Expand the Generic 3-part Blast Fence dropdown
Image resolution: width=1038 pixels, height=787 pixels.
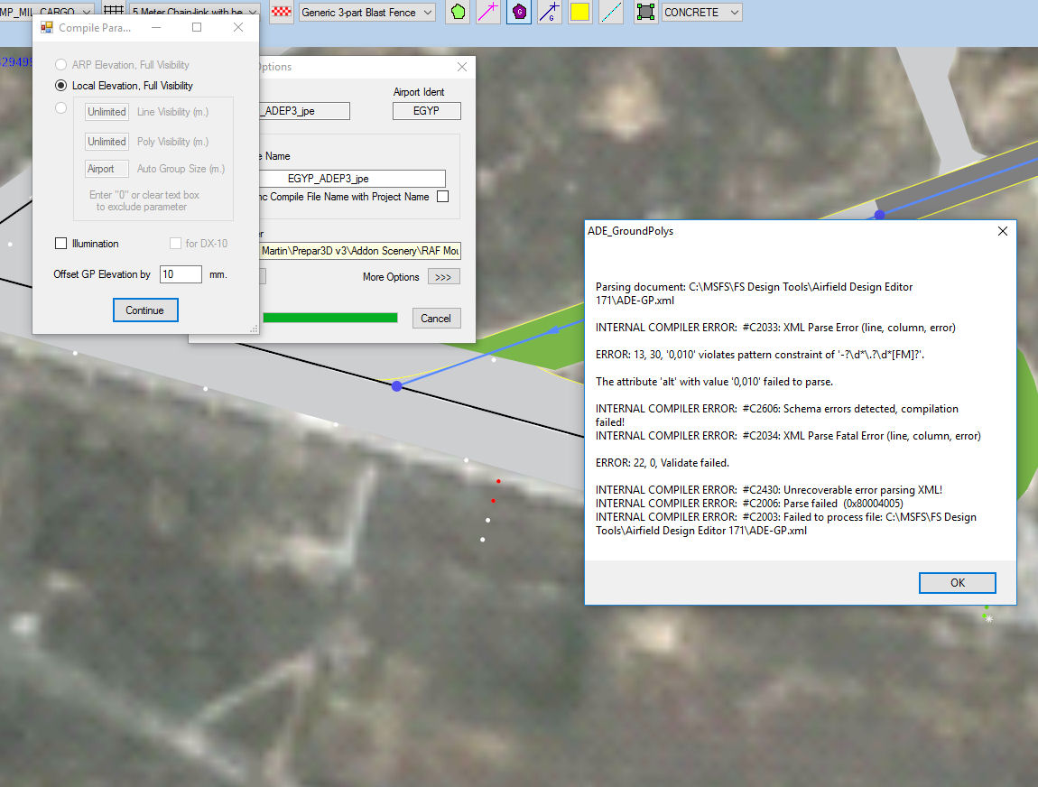(x=366, y=13)
